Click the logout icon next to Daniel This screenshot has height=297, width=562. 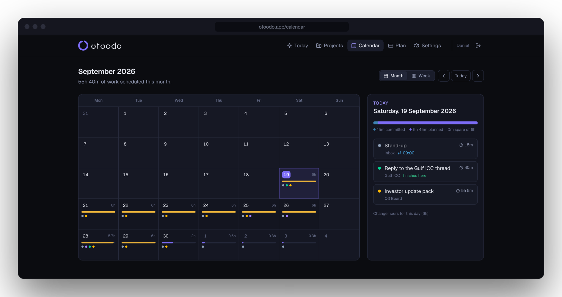(478, 46)
